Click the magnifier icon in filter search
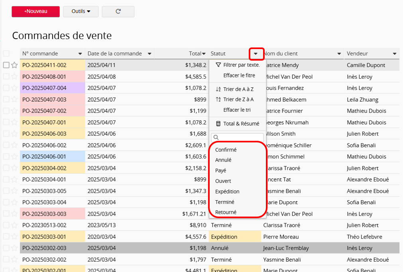Image resolution: width=403 pixels, height=272 pixels. point(216,138)
